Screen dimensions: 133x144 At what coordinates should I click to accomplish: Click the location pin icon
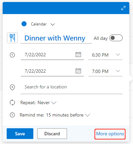coord(12,87)
